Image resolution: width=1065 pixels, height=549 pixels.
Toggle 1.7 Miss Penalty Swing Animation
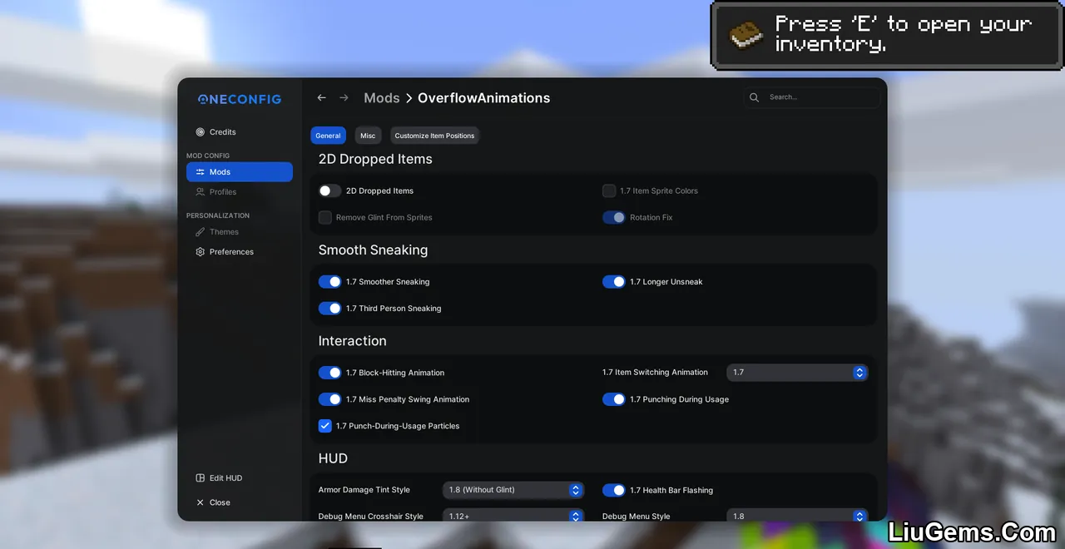329,399
